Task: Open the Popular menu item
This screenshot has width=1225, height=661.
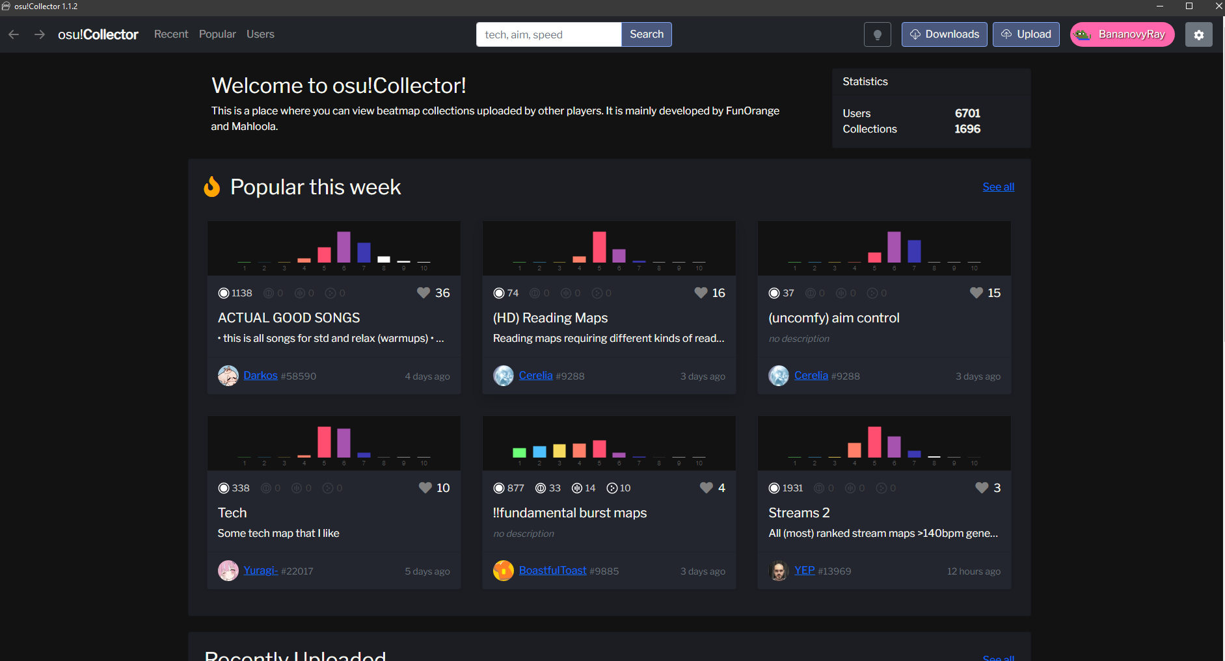Action: (217, 34)
